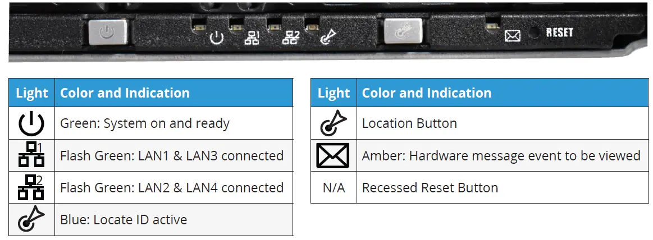Click the Recessed Reset Button text
Screen dimensions: 653x240
(430, 187)
